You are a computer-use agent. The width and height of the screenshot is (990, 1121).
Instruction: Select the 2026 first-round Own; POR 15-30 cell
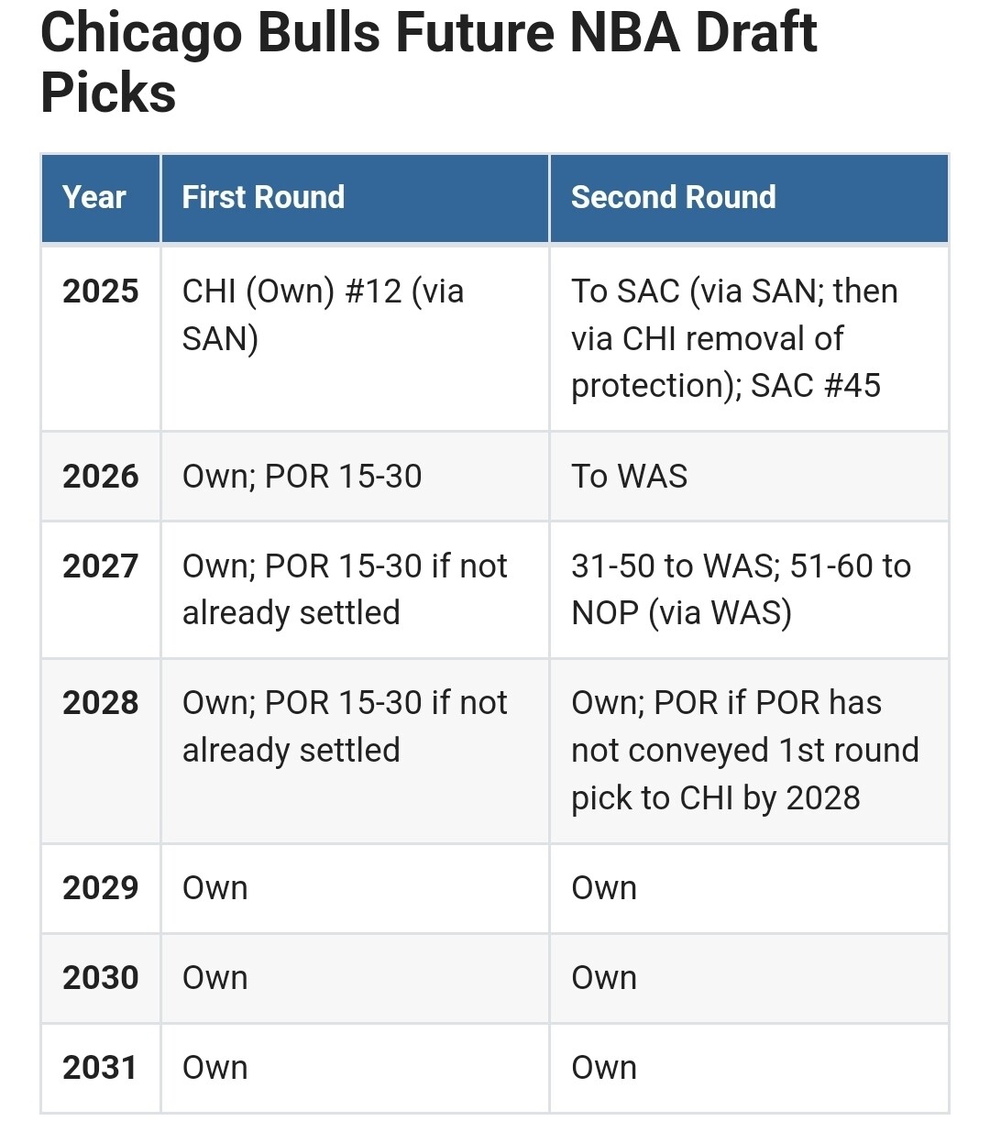pyautogui.click(x=302, y=477)
